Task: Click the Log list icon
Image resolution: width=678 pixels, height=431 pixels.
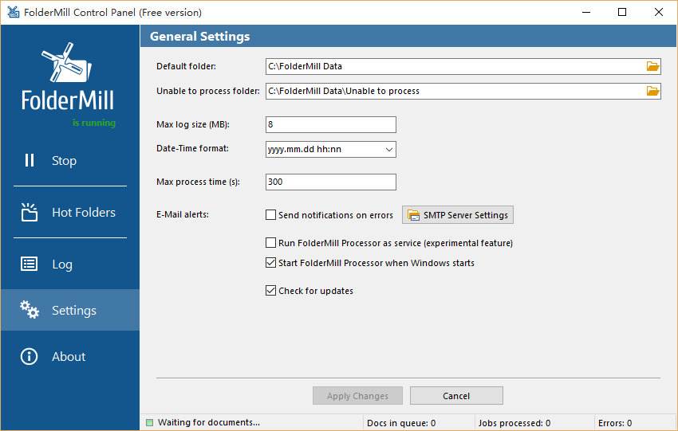Action: (x=29, y=264)
